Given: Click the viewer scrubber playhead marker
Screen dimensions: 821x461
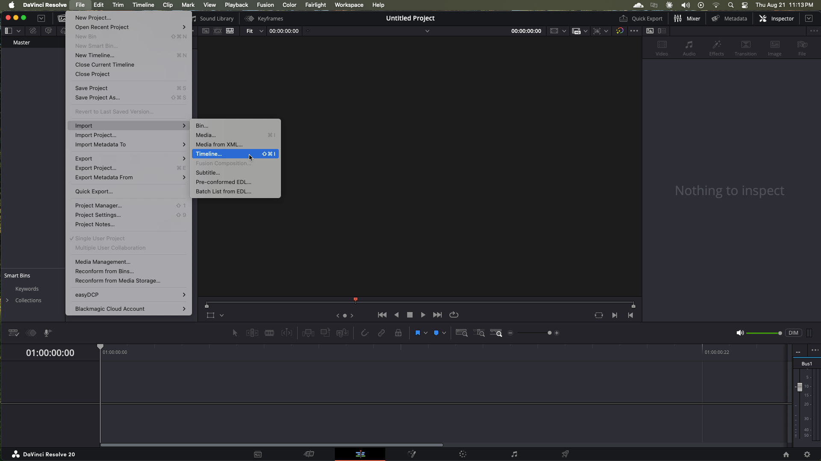Looking at the screenshot, I should click(355, 300).
